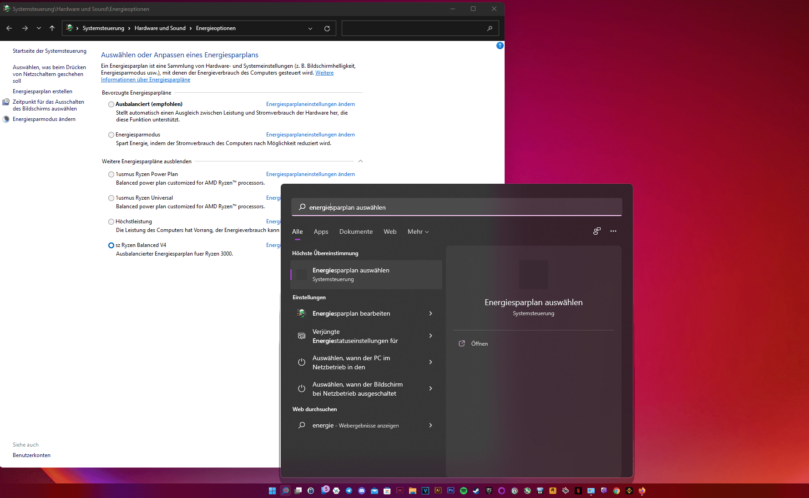This screenshot has height=498, width=809.
Task: Click the Control Panel help icon
Action: click(x=500, y=45)
